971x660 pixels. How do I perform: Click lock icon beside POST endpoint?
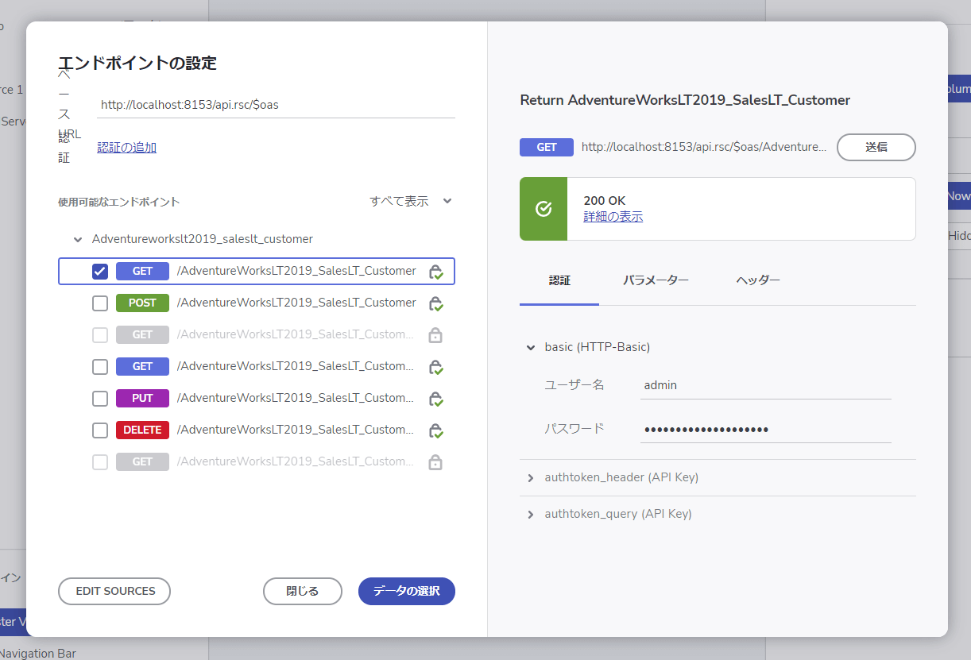point(435,303)
